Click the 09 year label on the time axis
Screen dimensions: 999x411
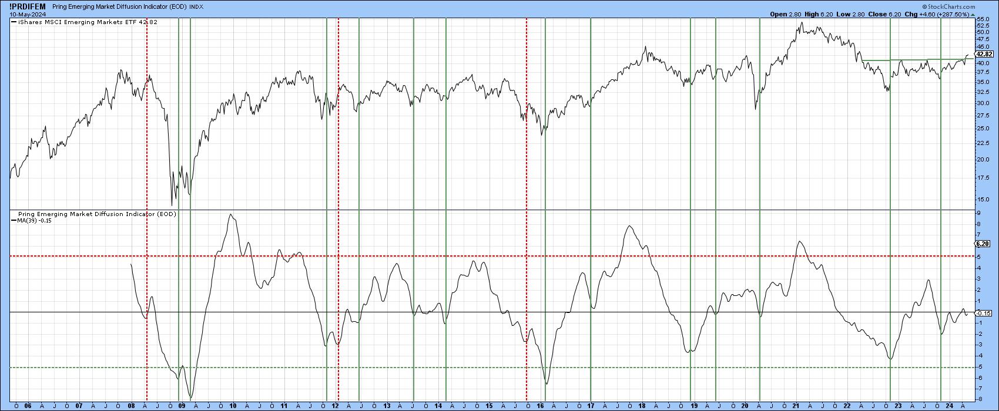click(x=181, y=406)
